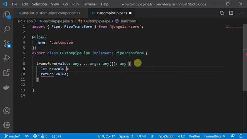The width and height of the screenshot is (247, 139).
Task: Split the editor to the right
Action: [x=231, y=13]
